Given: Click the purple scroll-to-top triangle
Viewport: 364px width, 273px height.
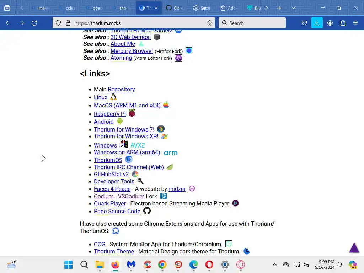Looking at the screenshot, I should coord(354,248).
